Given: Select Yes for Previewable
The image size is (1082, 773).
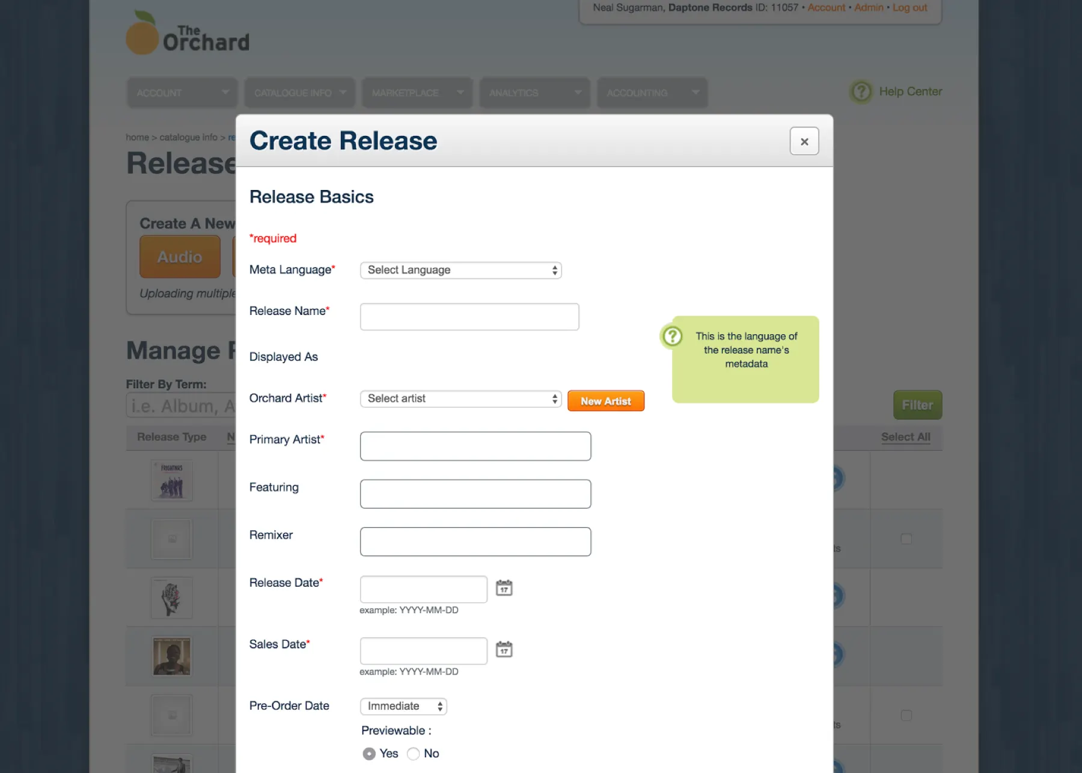Looking at the screenshot, I should point(369,754).
